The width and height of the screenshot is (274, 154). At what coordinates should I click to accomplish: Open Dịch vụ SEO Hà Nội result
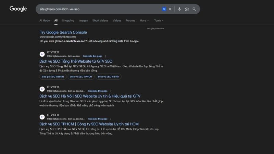pyautogui.click(x=90, y=96)
